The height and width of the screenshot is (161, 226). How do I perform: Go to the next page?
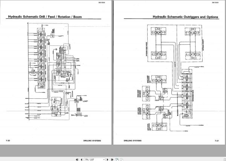pos(107,159)
